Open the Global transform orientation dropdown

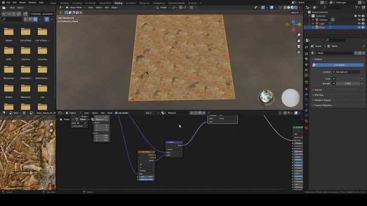[x=163, y=7]
